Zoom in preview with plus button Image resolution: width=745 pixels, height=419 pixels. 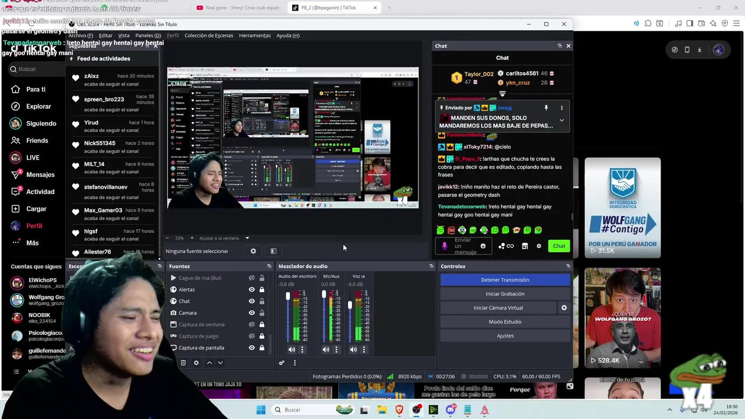click(x=191, y=238)
